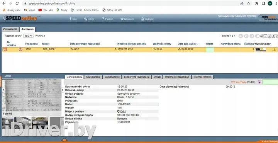Screen dimensions: 278x143
Task: Open the Mapy bookmark
Action: click(x=62, y=10)
